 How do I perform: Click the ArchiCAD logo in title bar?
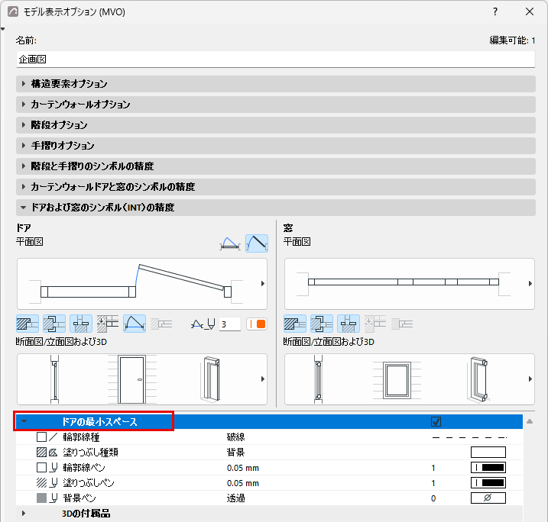click(x=13, y=11)
